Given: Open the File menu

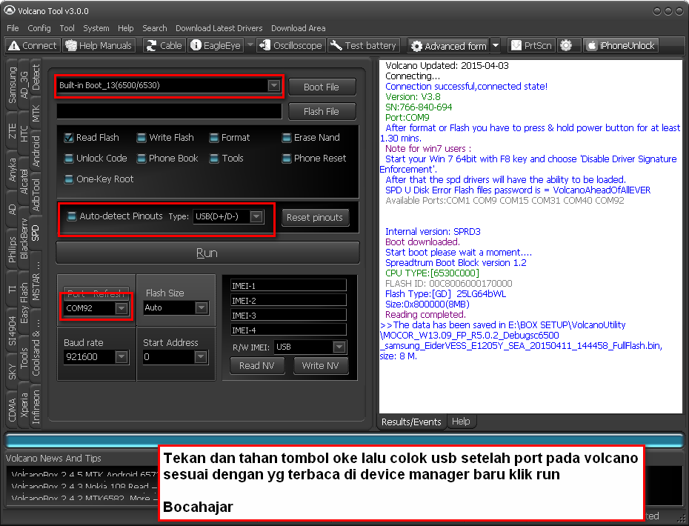Looking at the screenshot, I should (x=13, y=28).
